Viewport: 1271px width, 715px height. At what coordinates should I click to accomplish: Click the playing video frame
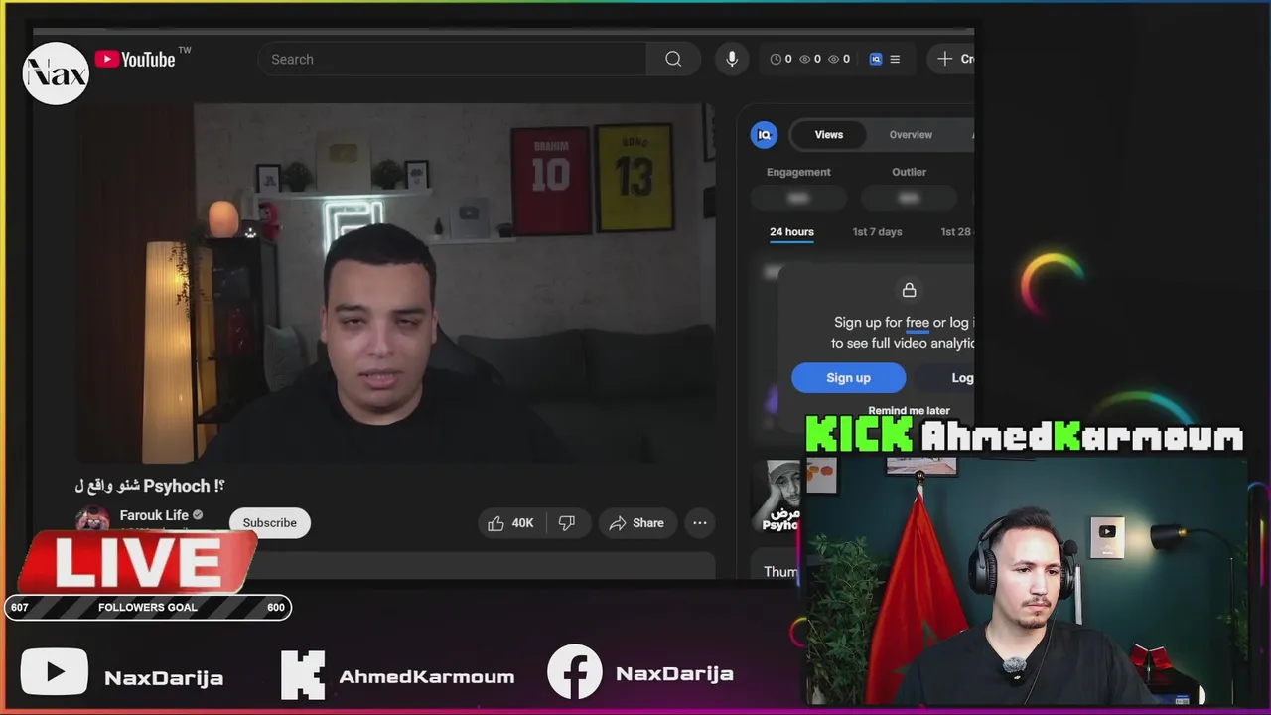(396, 283)
